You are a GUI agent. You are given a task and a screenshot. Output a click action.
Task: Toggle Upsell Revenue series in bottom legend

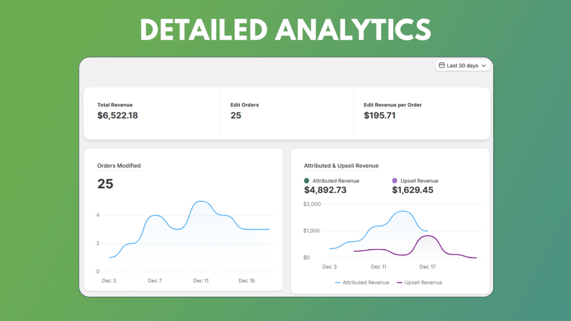pos(419,283)
